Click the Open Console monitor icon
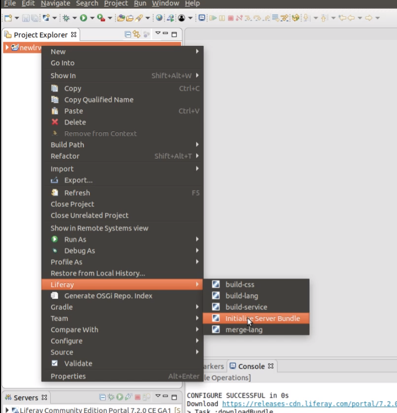Screen dimensions: 397x413 202,18
